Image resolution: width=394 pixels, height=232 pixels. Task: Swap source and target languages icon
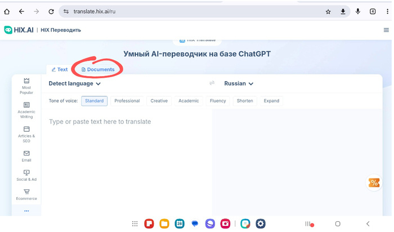(x=212, y=83)
